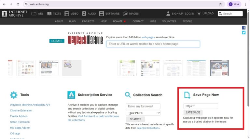
Task: Open the web pages link
Action: [148, 37]
